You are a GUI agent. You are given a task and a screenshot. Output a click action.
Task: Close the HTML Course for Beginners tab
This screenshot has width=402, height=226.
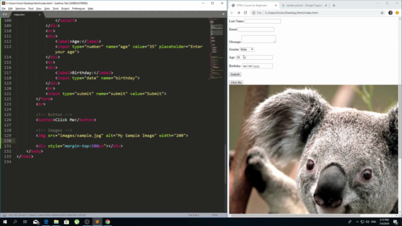click(276, 6)
